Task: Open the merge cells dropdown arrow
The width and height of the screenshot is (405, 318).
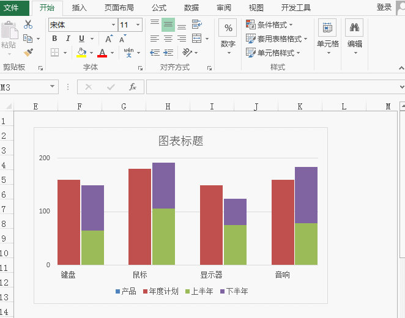Action: pos(207,39)
